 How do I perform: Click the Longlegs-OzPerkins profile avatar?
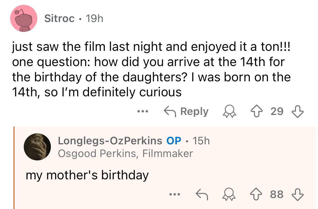[x=37, y=147]
